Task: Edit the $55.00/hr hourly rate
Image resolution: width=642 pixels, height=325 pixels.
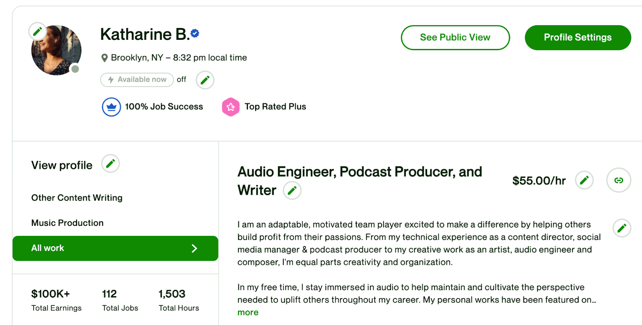Action: coord(584,180)
